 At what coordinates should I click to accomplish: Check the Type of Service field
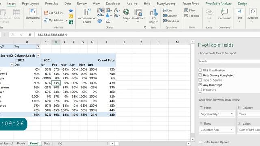[200, 80]
